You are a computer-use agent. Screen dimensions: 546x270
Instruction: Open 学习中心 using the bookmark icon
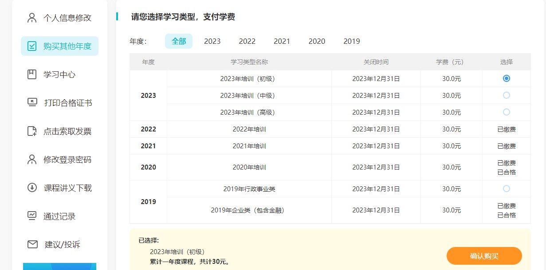(31, 74)
